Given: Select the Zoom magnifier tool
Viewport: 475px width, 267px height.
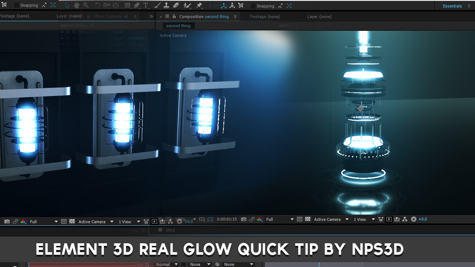Looking at the screenshot, I should point(86,5).
